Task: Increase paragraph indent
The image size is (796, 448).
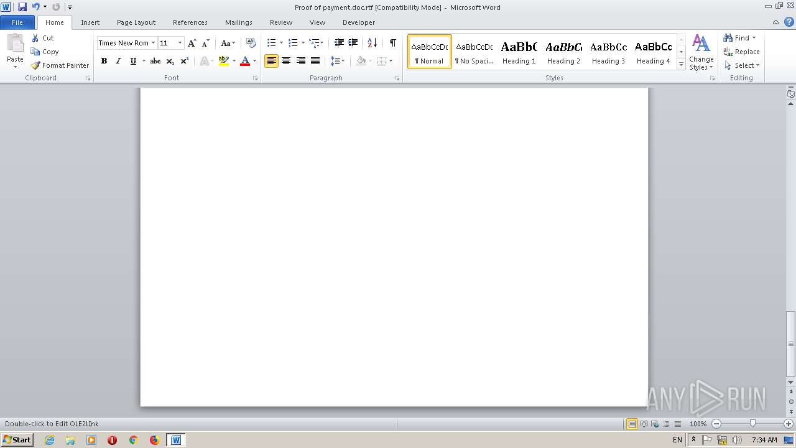Action: click(x=353, y=43)
